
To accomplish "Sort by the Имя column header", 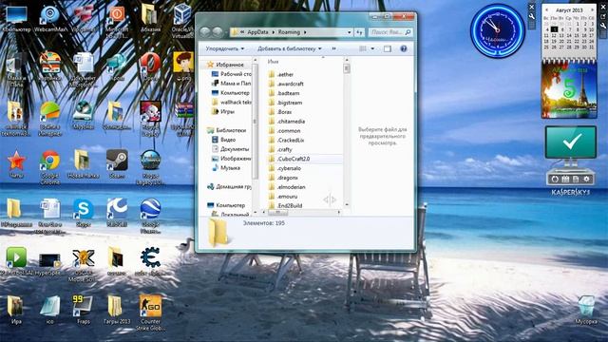I will click(x=273, y=62).
